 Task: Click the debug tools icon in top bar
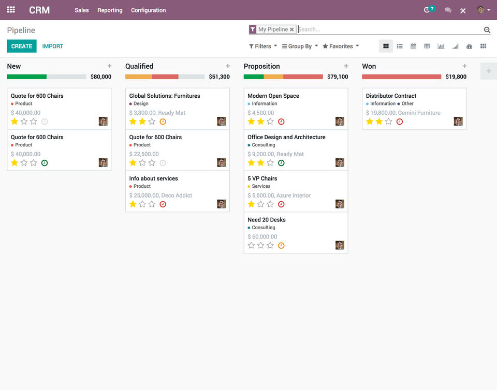coord(463,10)
